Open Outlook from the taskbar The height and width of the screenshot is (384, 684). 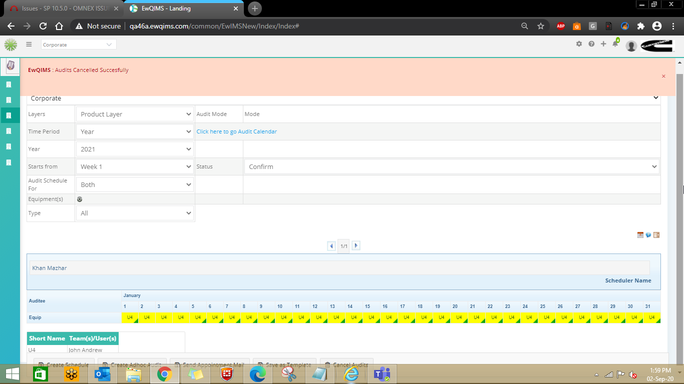(x=103, y=374)
